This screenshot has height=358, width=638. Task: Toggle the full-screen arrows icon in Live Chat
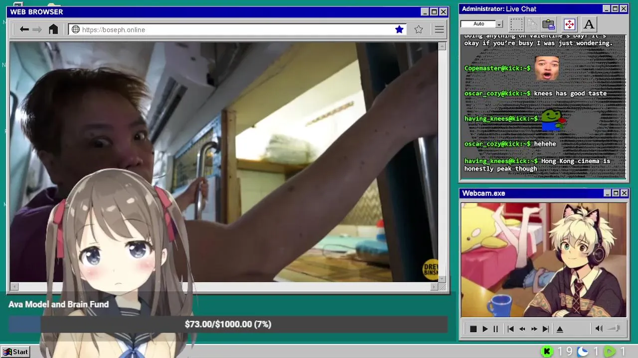tap(569, 24)
